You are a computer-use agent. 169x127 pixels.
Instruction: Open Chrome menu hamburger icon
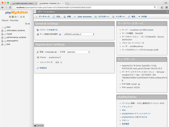point(166,7)
